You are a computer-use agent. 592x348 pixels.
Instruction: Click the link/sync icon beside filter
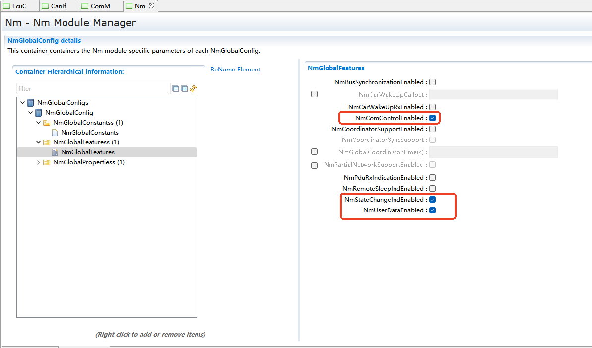pyautogui.click(x=193, y=89)
